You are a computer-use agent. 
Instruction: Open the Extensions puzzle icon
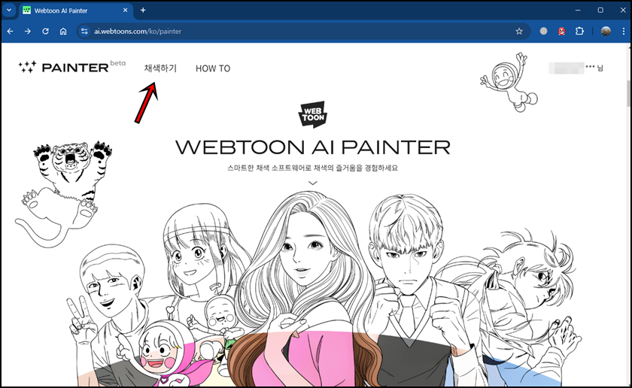[x=579, y=31]
